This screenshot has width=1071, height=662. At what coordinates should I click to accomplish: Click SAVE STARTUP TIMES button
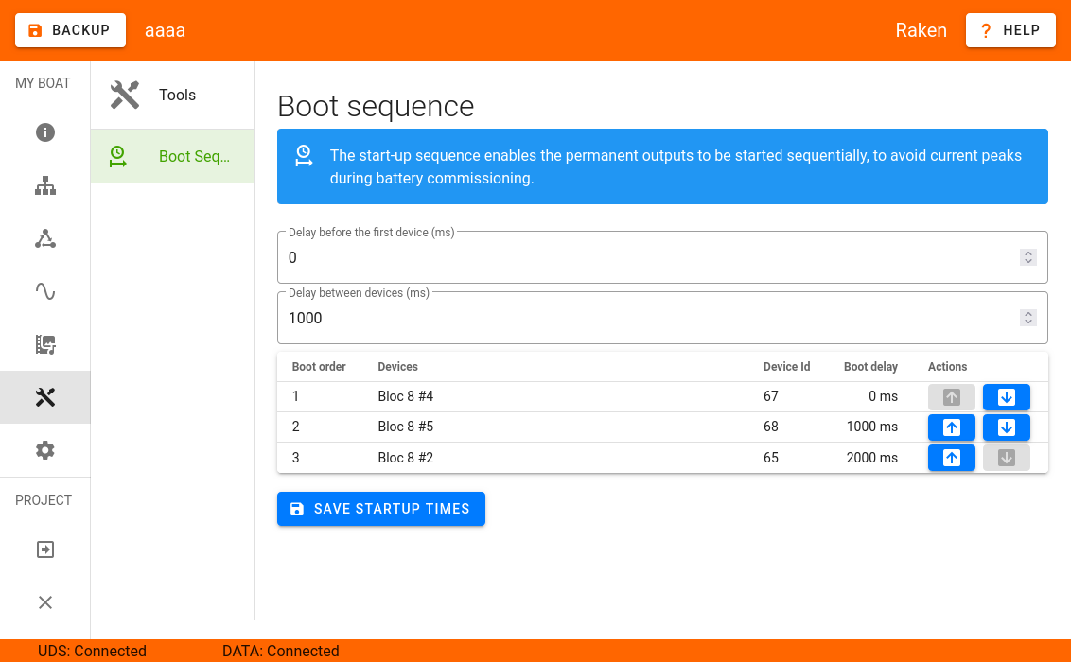(x=381, y=509)
